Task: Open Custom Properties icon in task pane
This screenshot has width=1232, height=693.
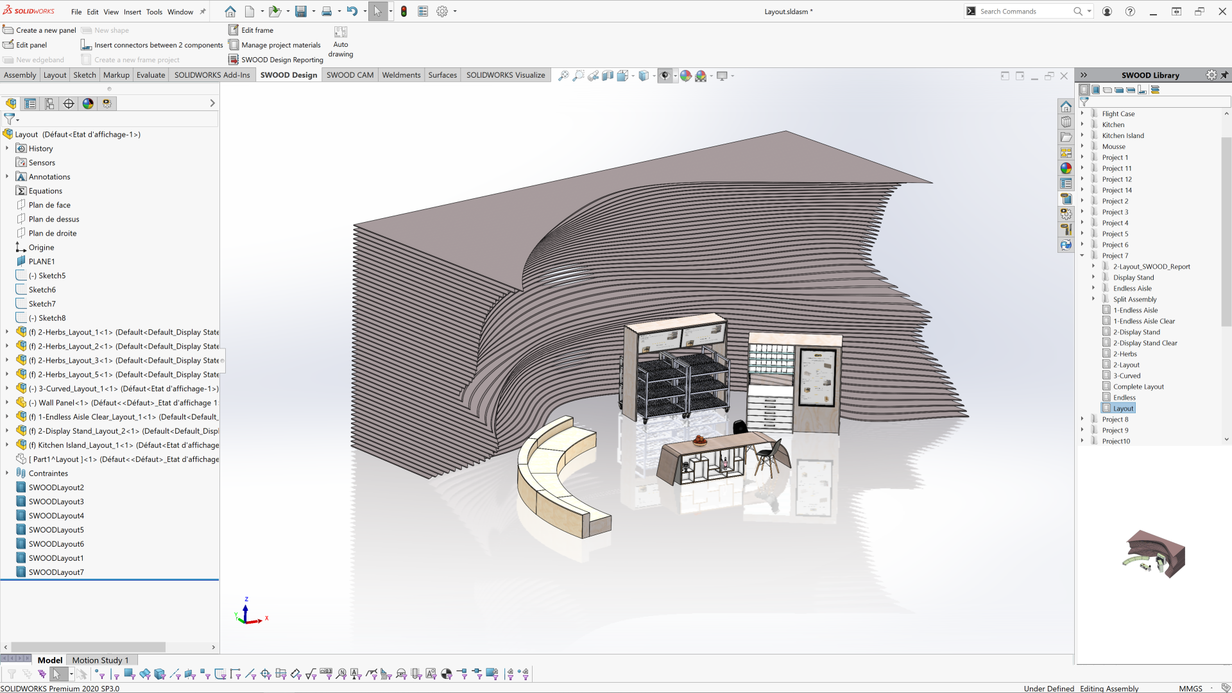Action: click(x=1066, y=184)
